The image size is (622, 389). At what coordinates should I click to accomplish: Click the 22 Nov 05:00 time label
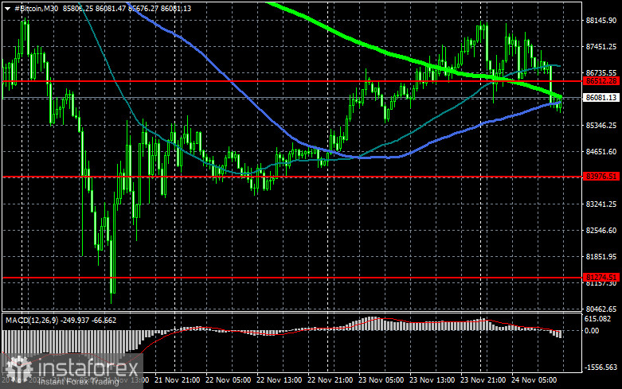point(228,380)
